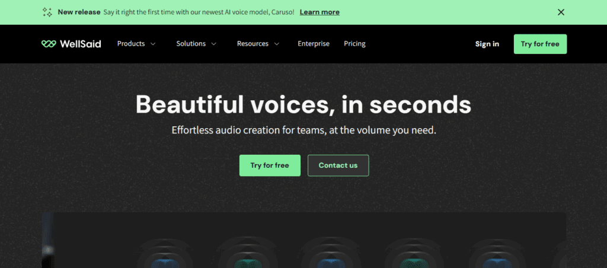Open the Learn more link in banner
The width and height of the screenshot is (607, 268).
pyautogui.click(x=320, y=12)
